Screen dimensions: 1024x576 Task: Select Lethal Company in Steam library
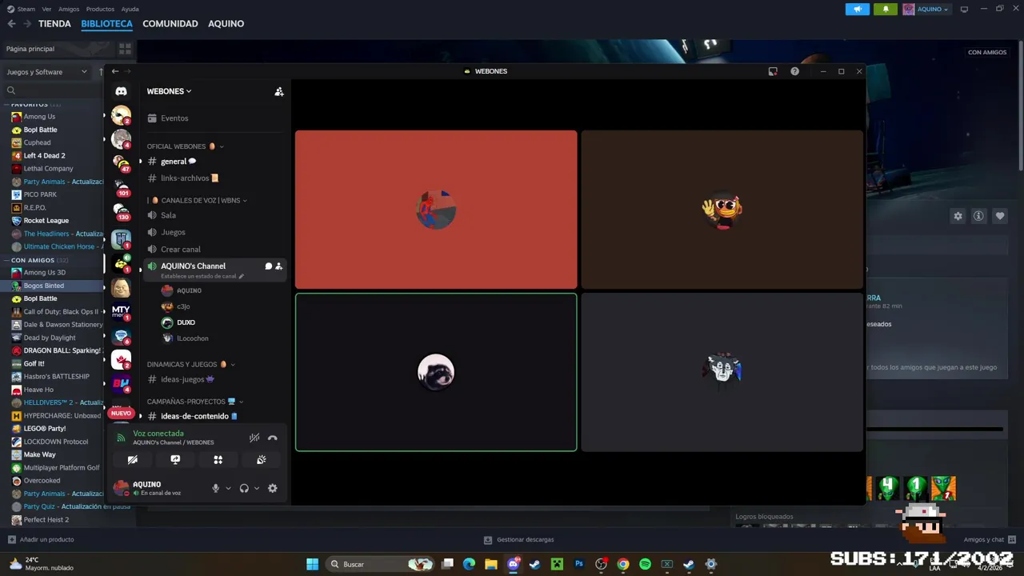pos(48,169)
